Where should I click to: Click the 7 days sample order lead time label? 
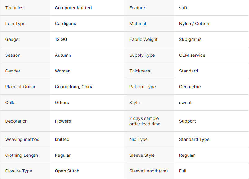coord(145,121)
